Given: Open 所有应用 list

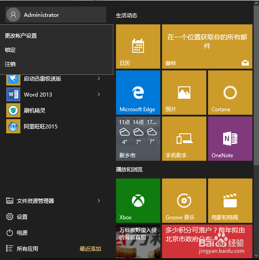Looking at the screenshot, I should click(27, 248).
